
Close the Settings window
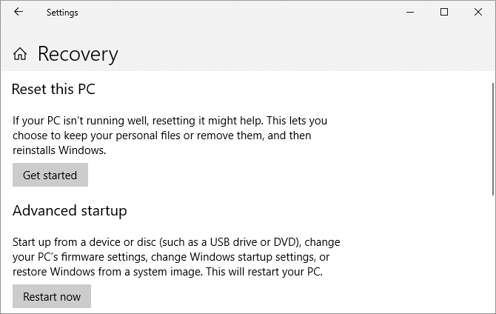point(478,12)
